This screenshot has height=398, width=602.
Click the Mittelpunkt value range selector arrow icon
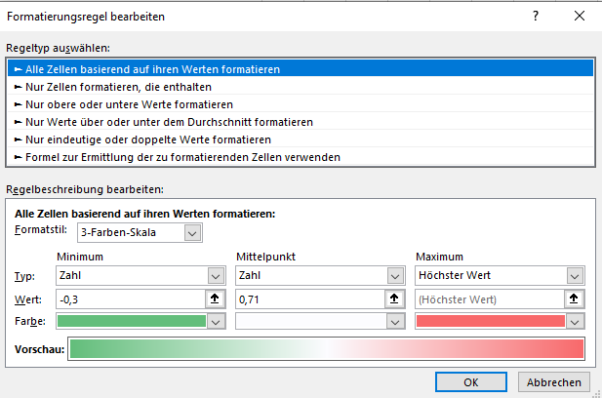click(394, 298)
